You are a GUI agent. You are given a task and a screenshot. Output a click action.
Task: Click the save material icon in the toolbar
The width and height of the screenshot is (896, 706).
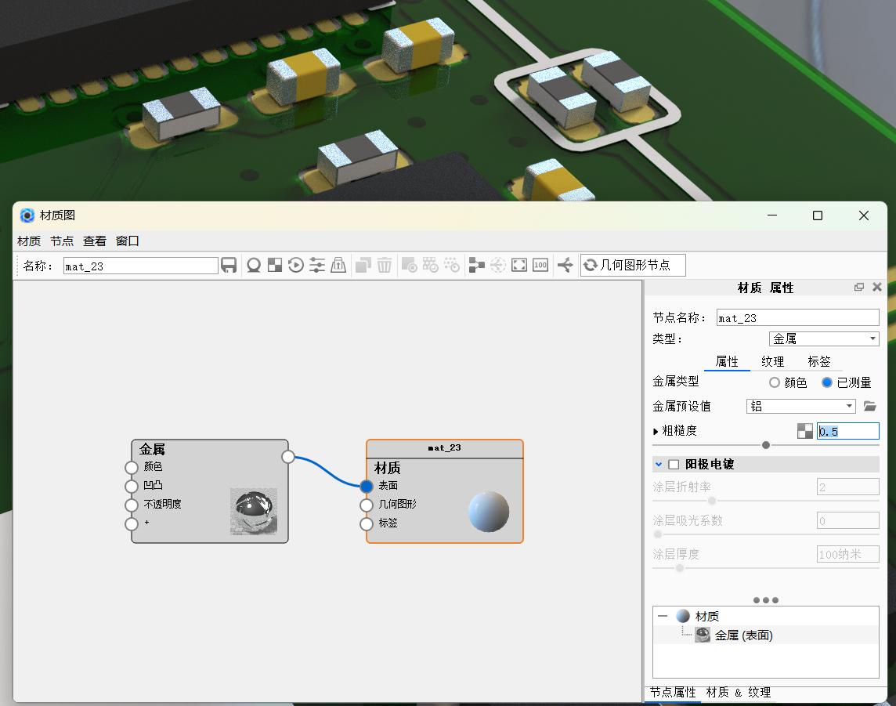click(x=229, y=265)
